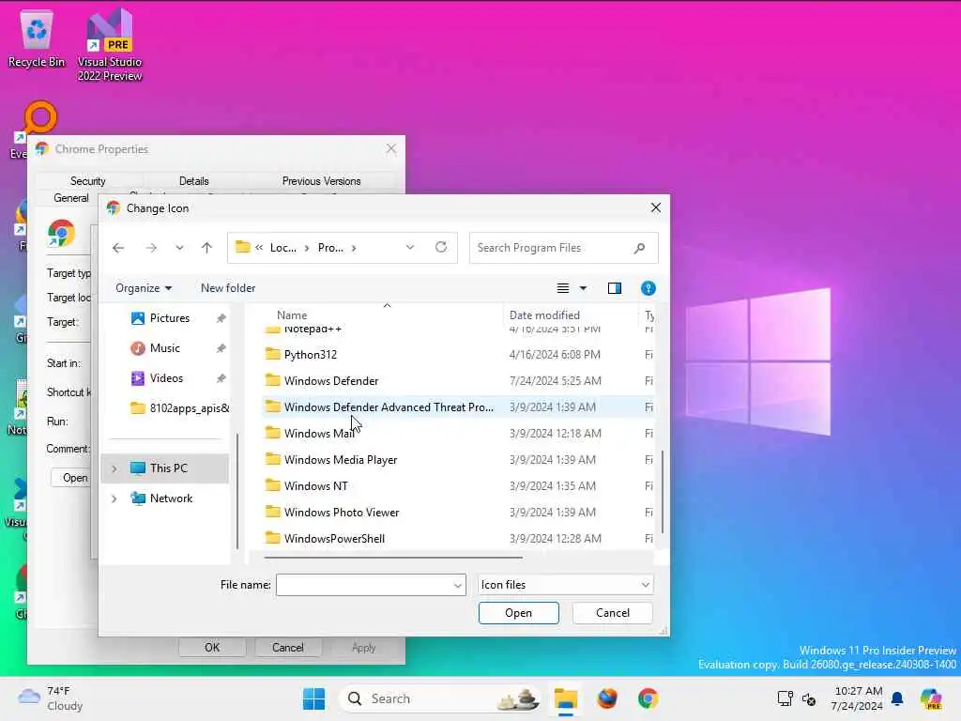Screen dimensions: 961x721
Task: Launch Chrome from the taskbar
Action: (648, 698)
